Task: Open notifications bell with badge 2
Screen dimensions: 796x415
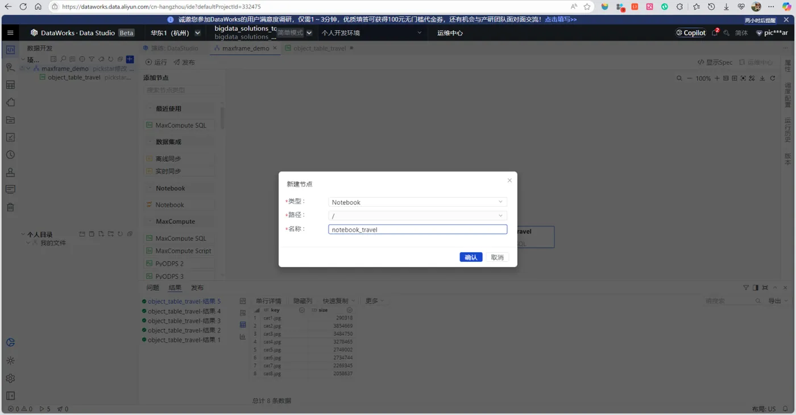Action: 715,33
